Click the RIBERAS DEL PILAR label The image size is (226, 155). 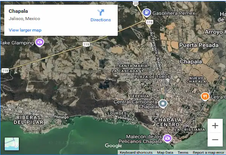(29, 120)
